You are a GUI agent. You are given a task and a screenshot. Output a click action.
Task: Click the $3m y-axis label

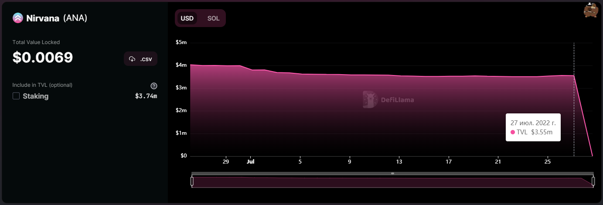(181, 88)
